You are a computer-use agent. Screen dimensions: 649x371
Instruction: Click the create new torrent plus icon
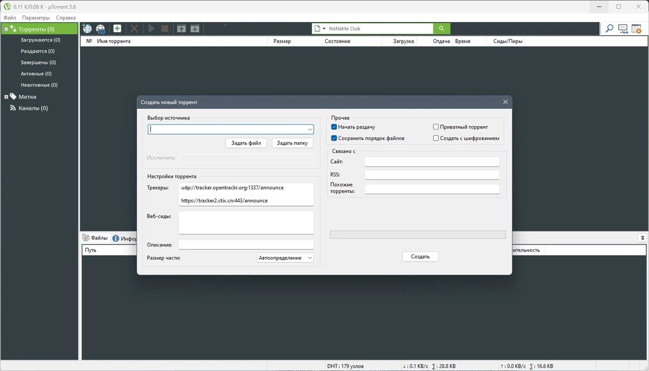coord(117,29)
